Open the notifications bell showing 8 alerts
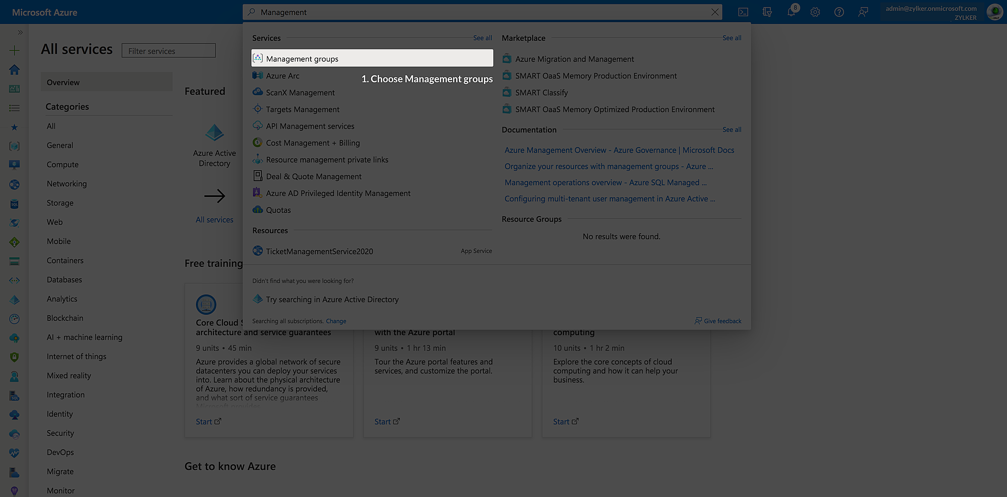The height and width of the screenshot is (497, 1007). coord(792,12)
